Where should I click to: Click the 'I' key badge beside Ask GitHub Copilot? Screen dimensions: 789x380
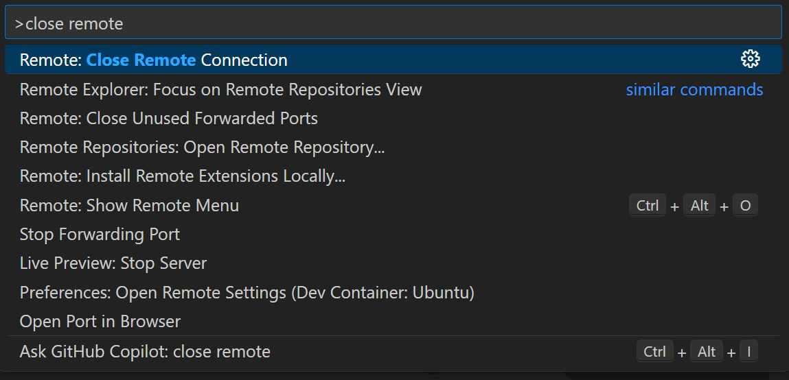tap(749, 352)
